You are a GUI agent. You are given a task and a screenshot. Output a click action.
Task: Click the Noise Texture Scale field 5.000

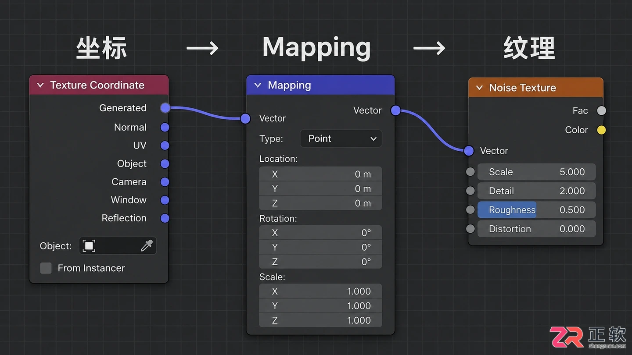click(536, 172)
